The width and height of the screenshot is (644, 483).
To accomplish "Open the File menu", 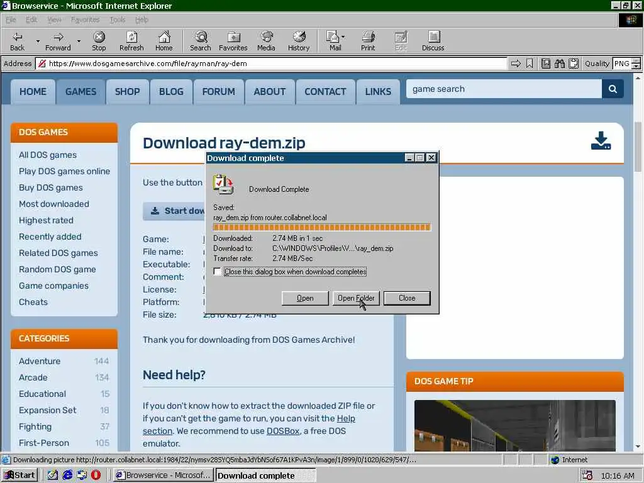I will tap(11, 19).
